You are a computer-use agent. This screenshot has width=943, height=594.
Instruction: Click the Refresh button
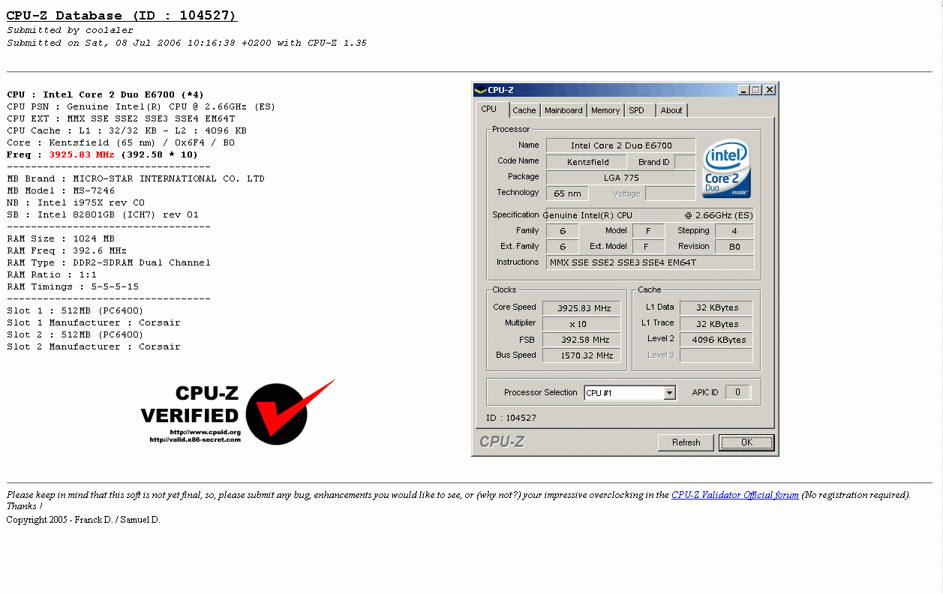click(686, 442)
